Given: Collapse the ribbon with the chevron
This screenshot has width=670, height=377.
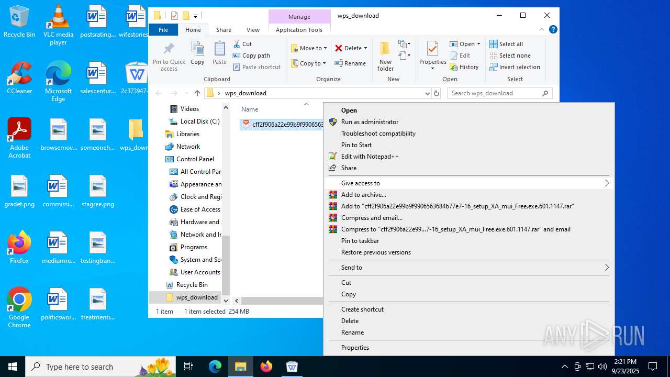Looking at the screenshot, I should coord(542,29).
